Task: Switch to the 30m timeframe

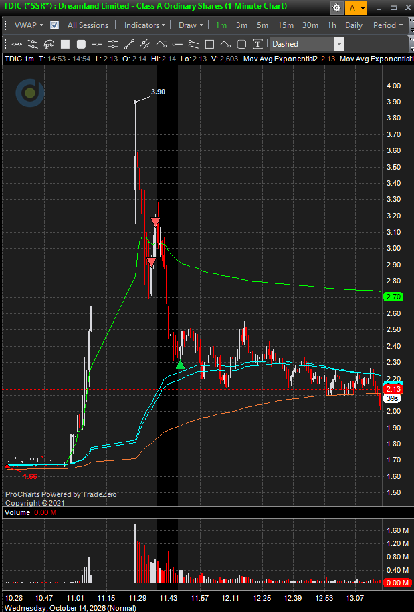Action: 310,25
